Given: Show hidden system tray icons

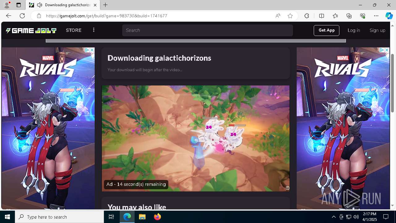Looking at the screenshot, I should coord(334,217).
